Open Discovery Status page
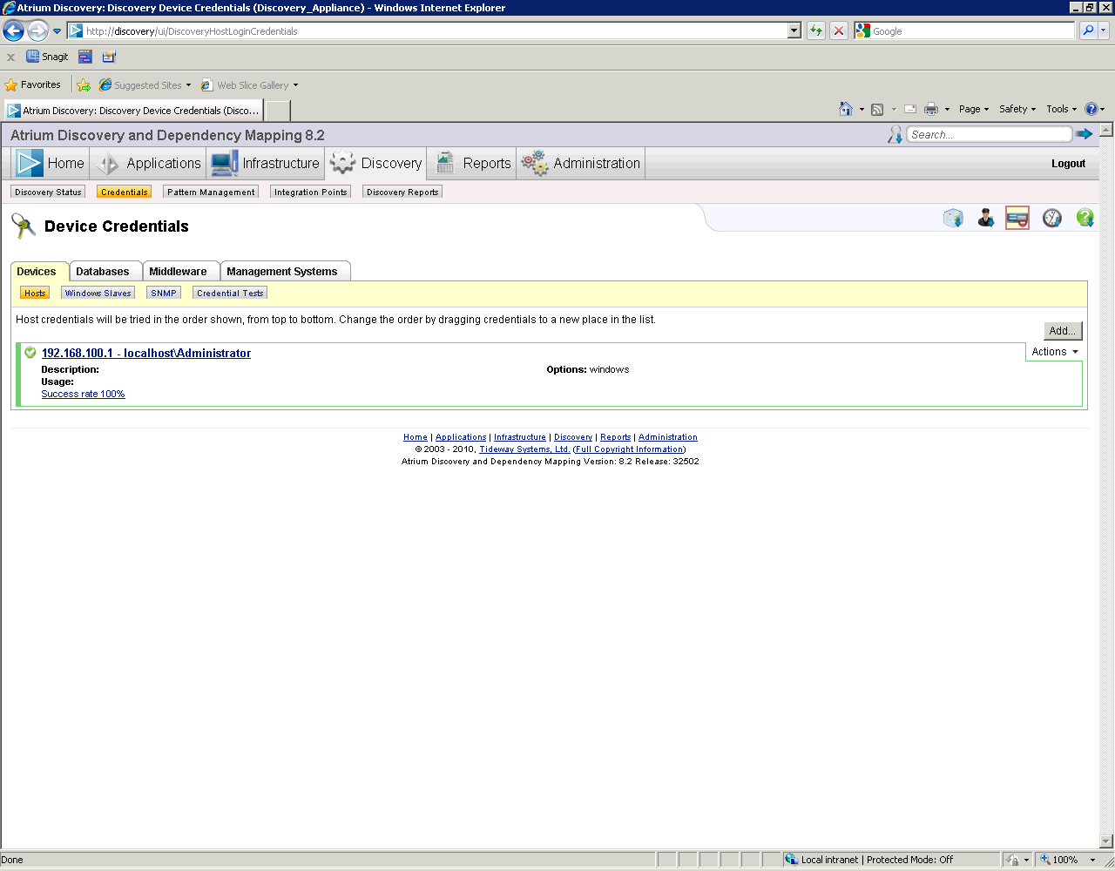Viewport: 1115px width, 871px height. click(48, 192)
